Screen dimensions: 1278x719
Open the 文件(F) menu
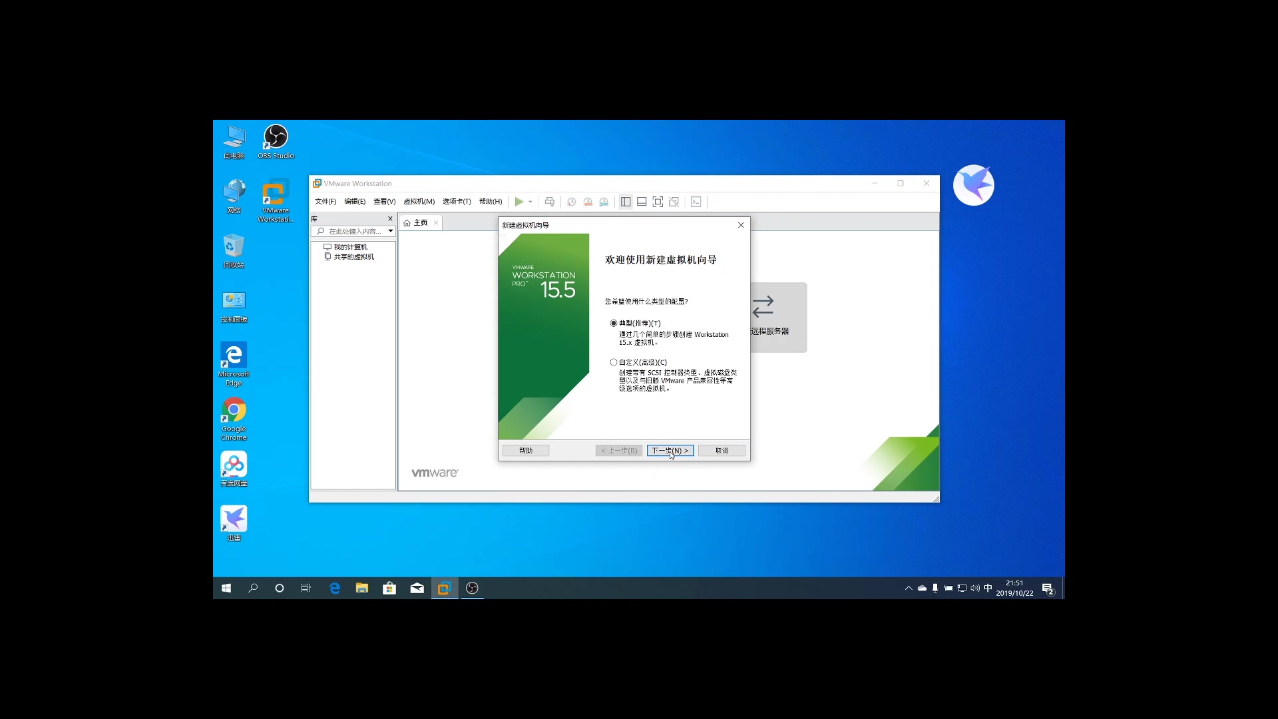tap(325, 202)
